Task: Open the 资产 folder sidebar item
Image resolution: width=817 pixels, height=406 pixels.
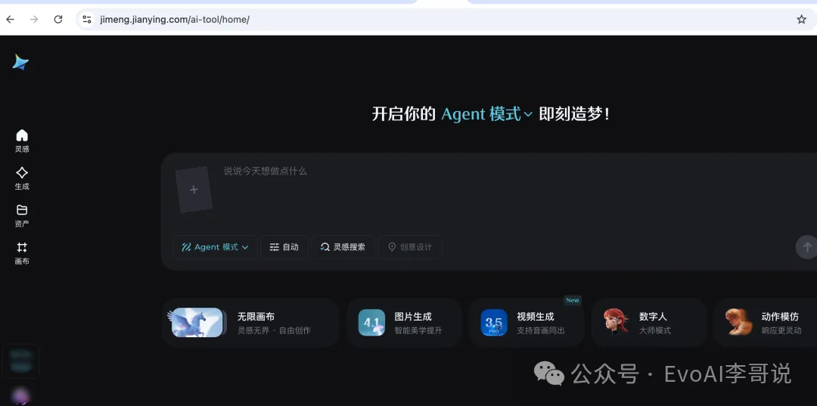Action: click(x=22, y=216)
